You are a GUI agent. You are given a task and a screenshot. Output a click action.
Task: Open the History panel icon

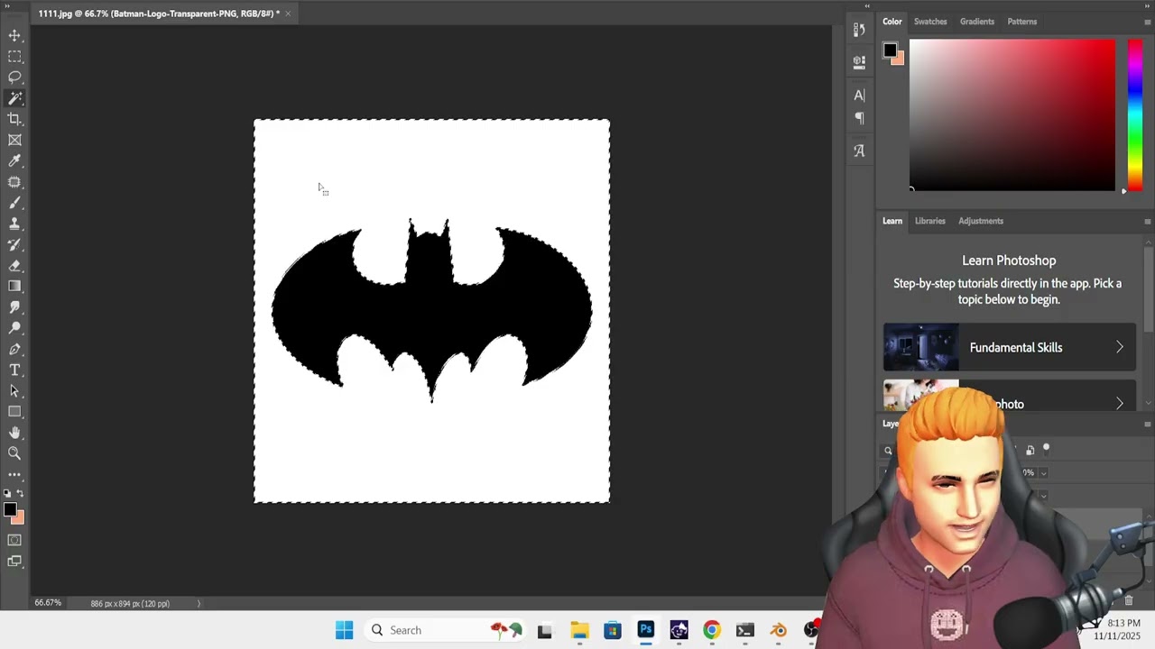point(859,30)
